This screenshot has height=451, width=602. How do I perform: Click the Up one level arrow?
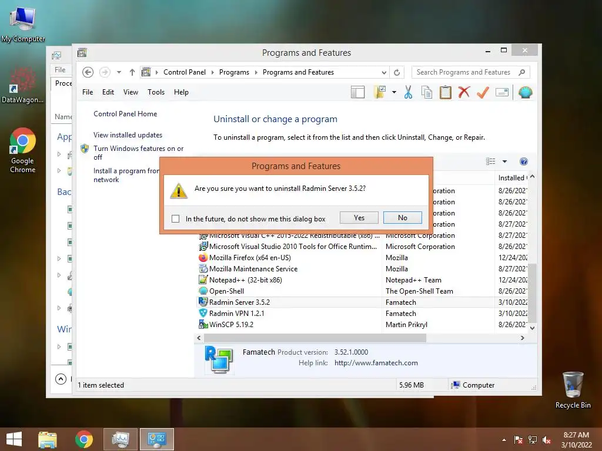point(132,72)
